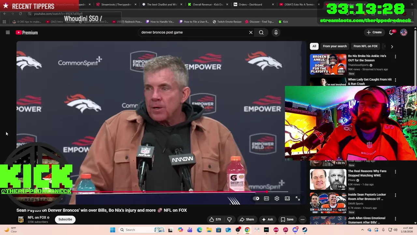Select the From your search chip
The height and width of the screenshot is (235, 417).
coord(335,46)
